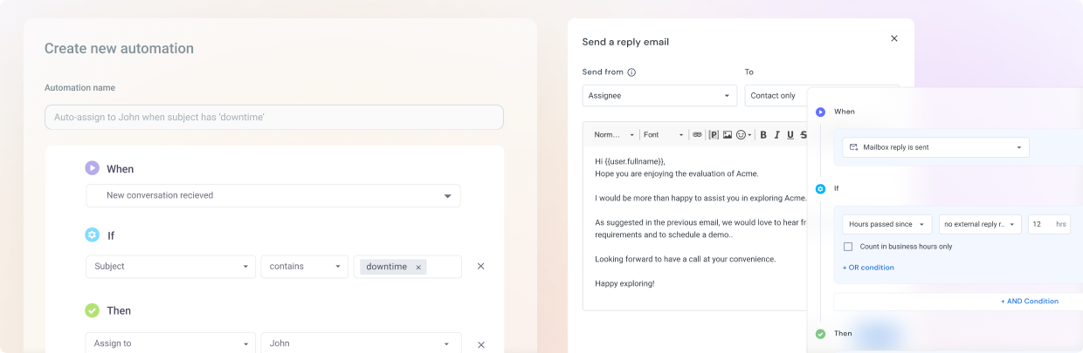Close the Send a reply email dialog
The width and height of the screenshot is (1083, 353).
click(x=893, y=38)
